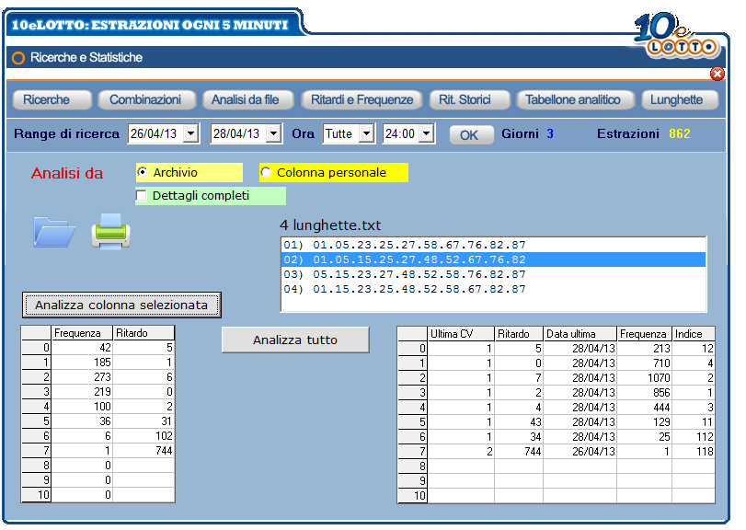The height and width of the screenshot is (530, 746).
Task: Select lunghetta 01 in the list
Action: [493, 245]
